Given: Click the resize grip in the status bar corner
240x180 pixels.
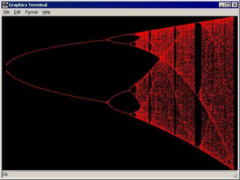Looking at the screenshot, I should pyautogui.click(x=235, y=175).
